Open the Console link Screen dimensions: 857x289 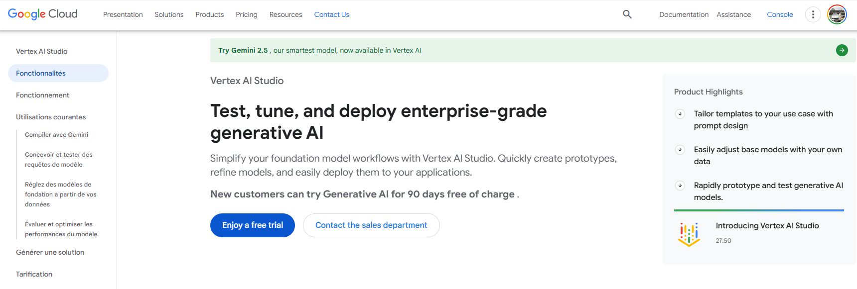pos(780,14)
